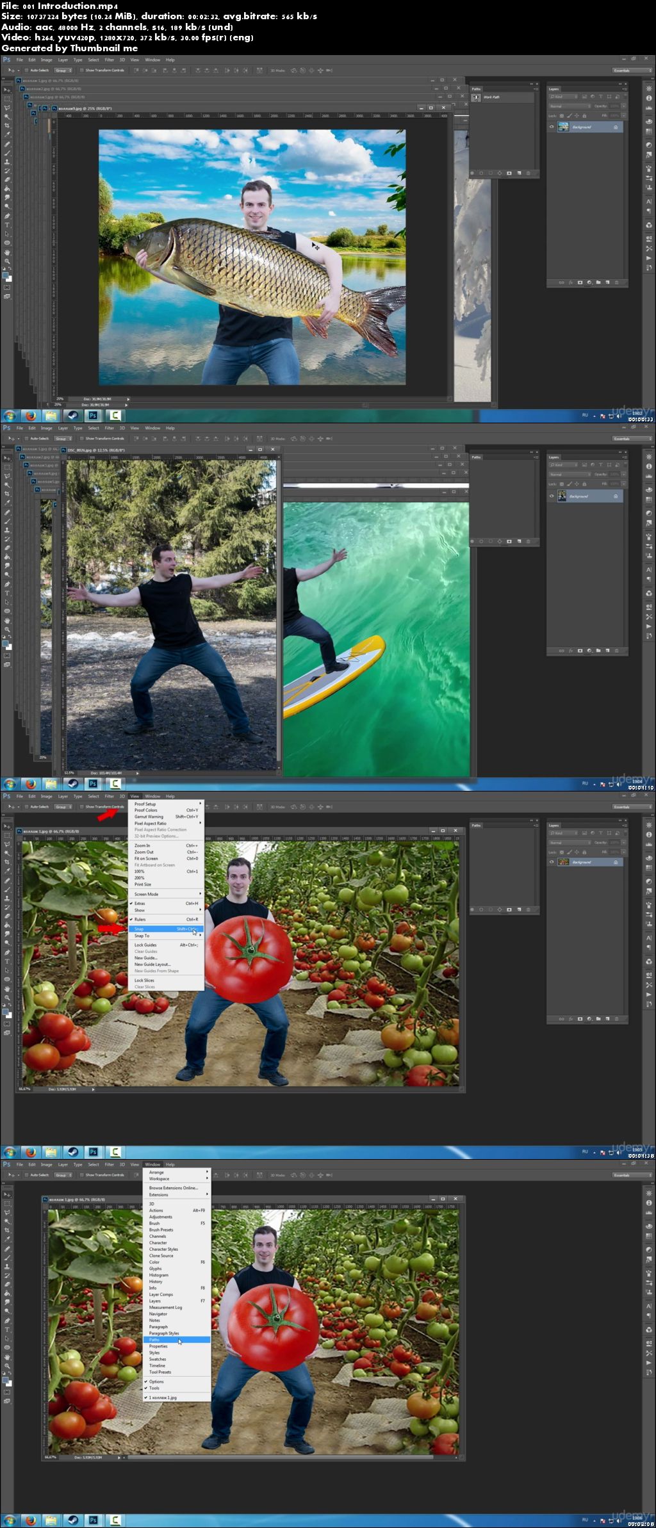Viewport: 656px width, 1528px height.
Task: Toggle Options checkmark in Window menu
Action: click(177, 1381)
